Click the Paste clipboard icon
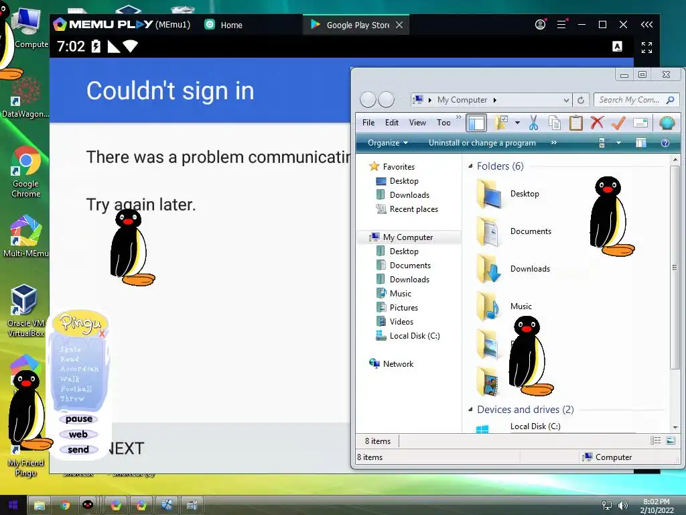This screenshot has width=686, height=515. pyautogui.click(x=575, y=123)
